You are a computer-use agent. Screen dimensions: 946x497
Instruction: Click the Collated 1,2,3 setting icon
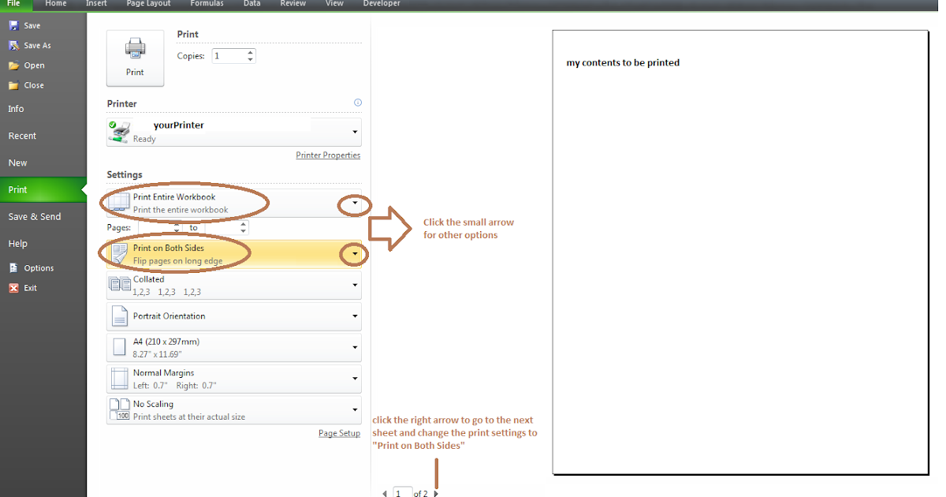(119, 284)
